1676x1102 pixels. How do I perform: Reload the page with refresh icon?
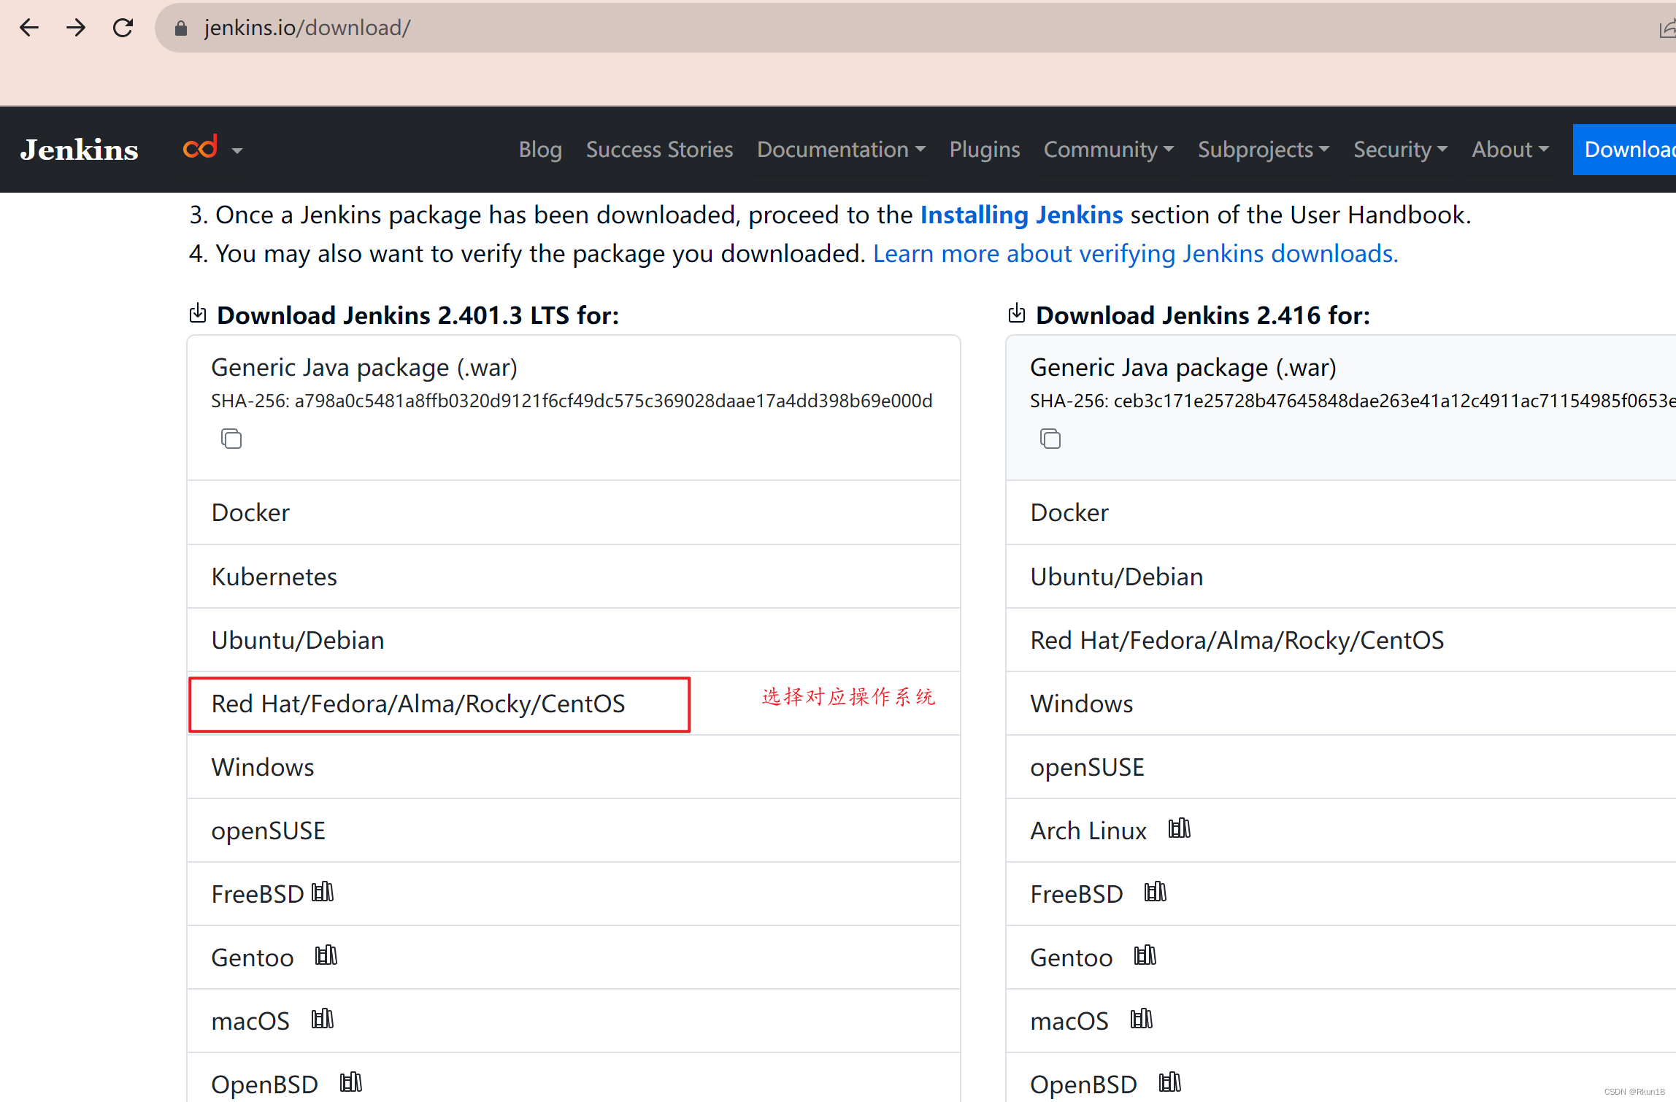pos(123,28)
